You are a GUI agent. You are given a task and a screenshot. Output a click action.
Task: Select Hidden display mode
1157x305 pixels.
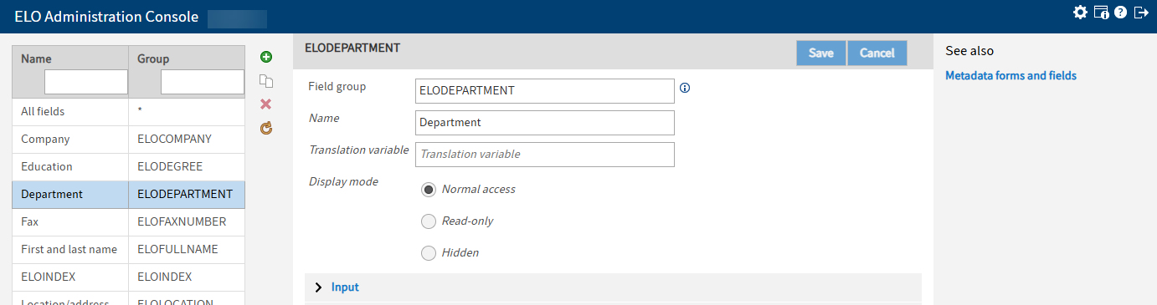429,252
